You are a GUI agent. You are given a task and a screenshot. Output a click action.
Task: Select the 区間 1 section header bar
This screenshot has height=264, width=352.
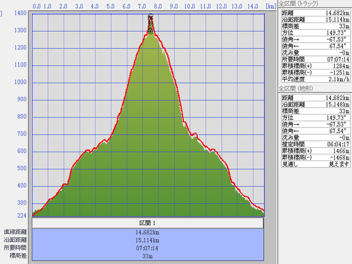point(147,224)
